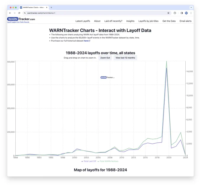Click the 2020 spike peak on chart
The width and height of the screenshot is (201, 186).
click(x=166, y=61)
